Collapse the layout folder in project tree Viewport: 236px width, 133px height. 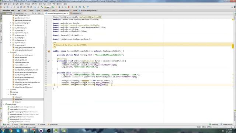pos(8,52)
